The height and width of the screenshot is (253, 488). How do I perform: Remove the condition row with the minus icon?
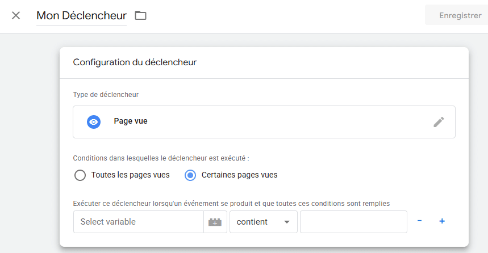coord(419,221)
